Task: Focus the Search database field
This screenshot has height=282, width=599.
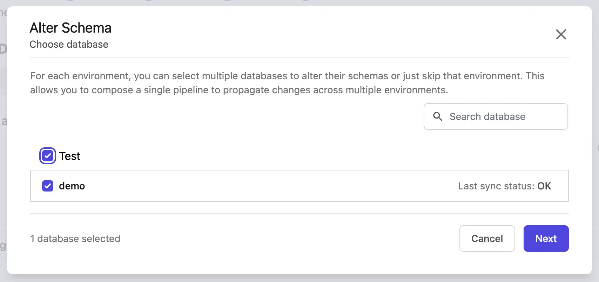Action: [496, 116]
